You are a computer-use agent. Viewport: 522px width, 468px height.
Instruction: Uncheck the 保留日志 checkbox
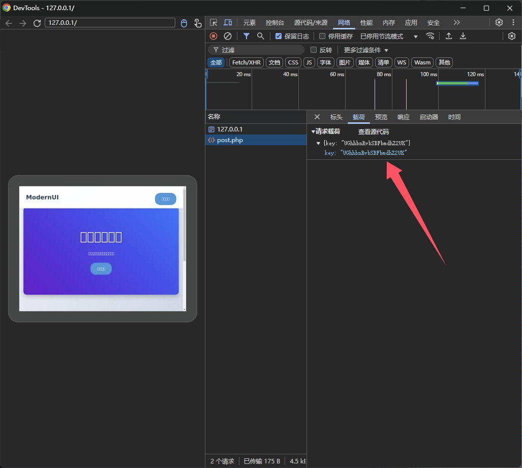[279, 36]
